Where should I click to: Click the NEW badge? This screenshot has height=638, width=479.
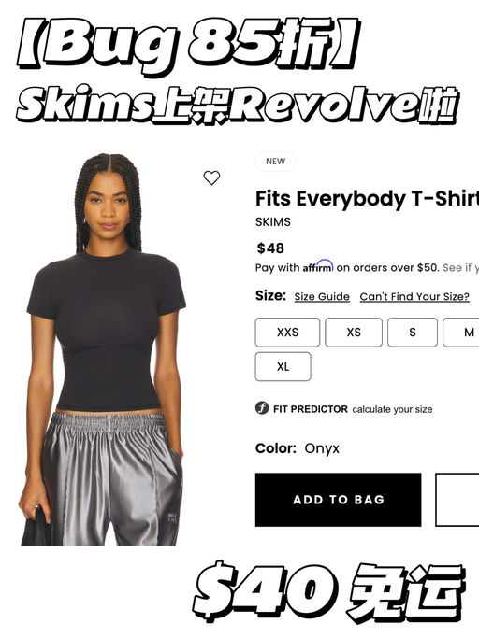point(275,161)
